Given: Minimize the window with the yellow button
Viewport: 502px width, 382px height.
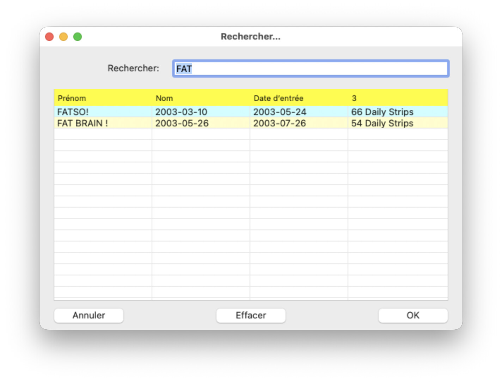Looking at the screenshot, I should click(63, 37).
